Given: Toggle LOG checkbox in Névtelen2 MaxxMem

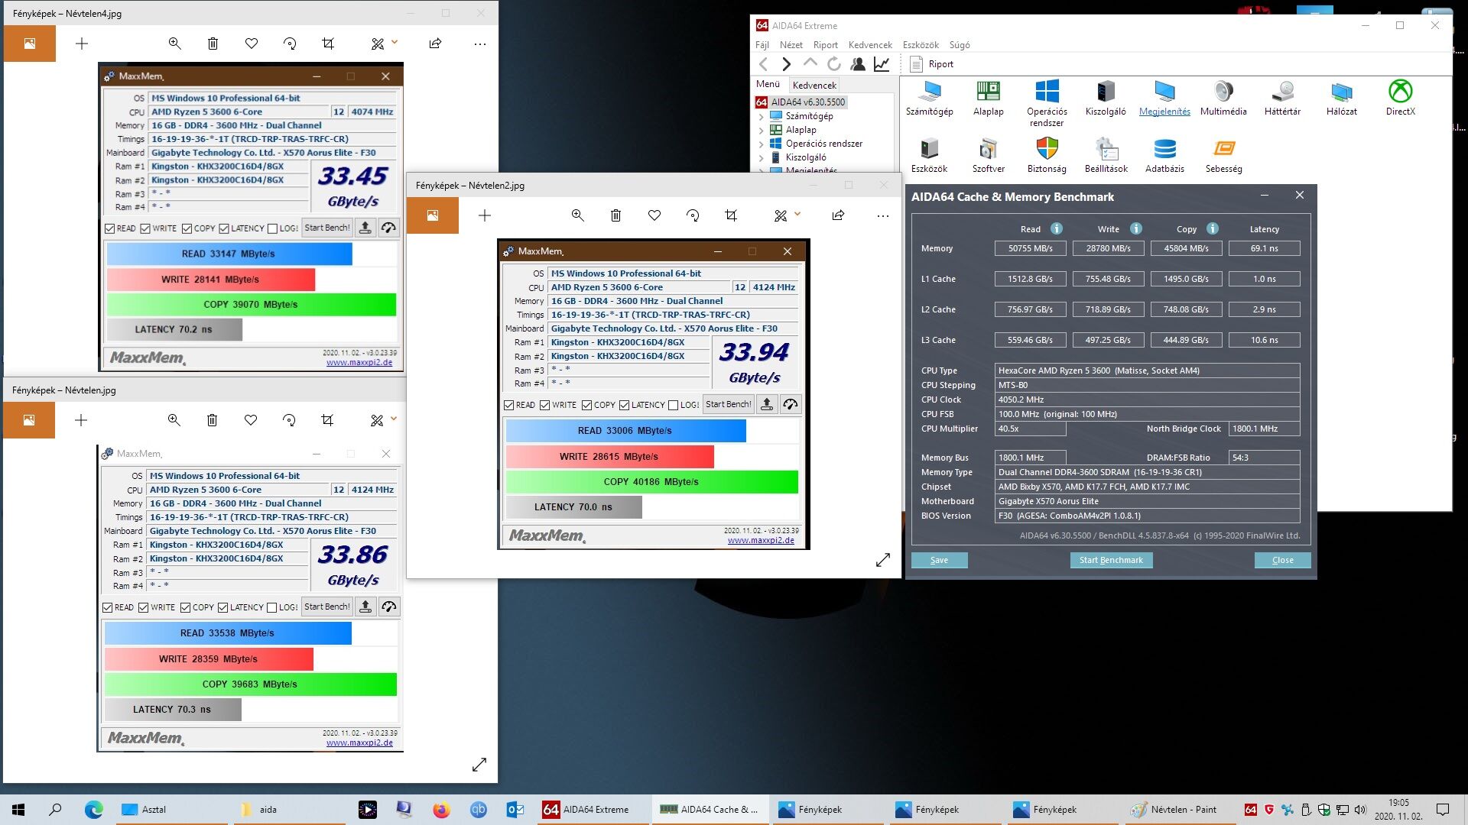Looking at the screenshot, I should point(674,405).
